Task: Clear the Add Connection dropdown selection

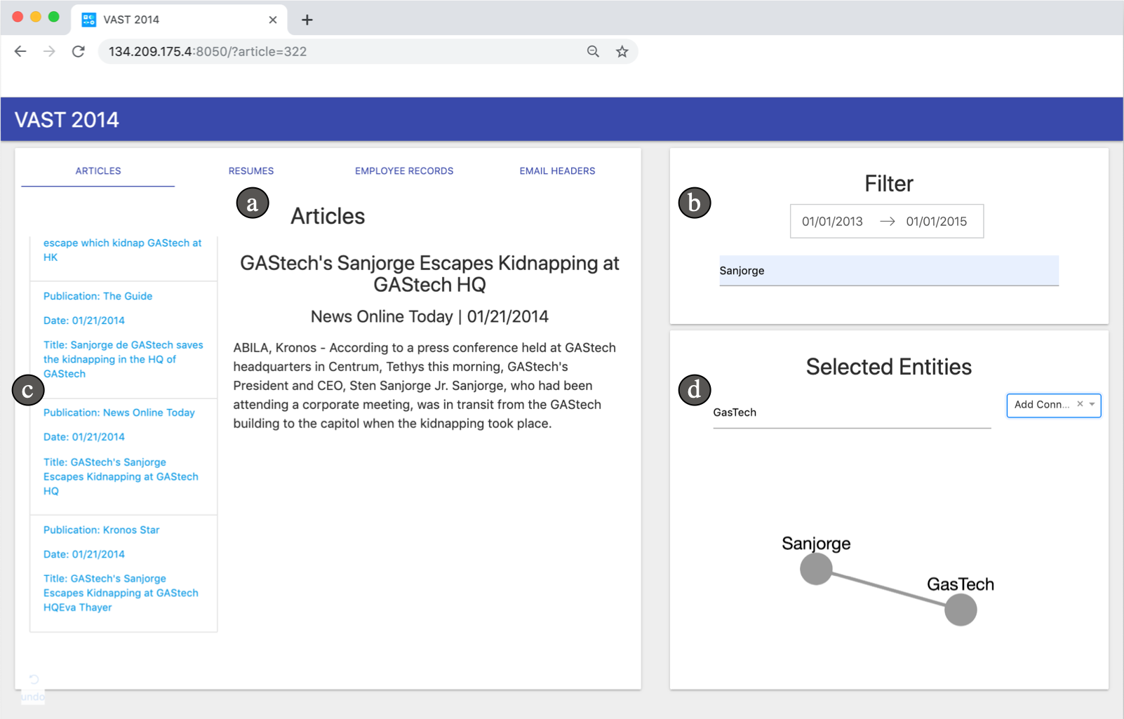Action: point(1080,404)
